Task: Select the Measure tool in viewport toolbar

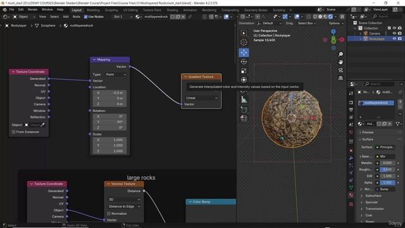Action: click(244, 99)
